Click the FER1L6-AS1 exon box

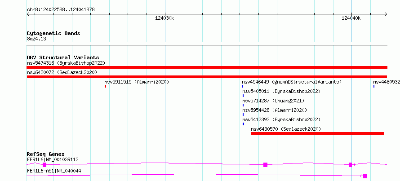(x=365, y=176)
